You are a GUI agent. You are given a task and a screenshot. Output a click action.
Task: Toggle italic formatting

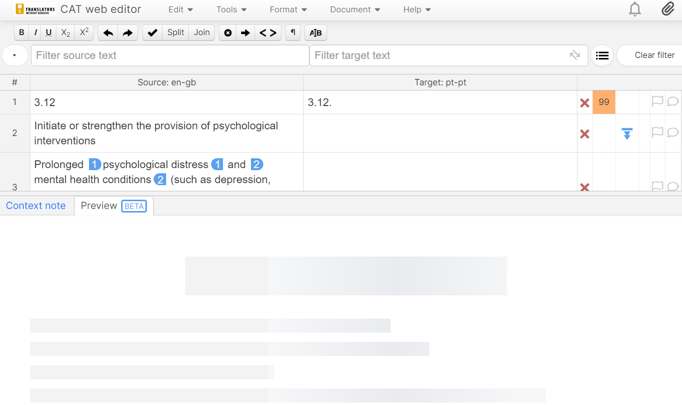tap(35, 33)
